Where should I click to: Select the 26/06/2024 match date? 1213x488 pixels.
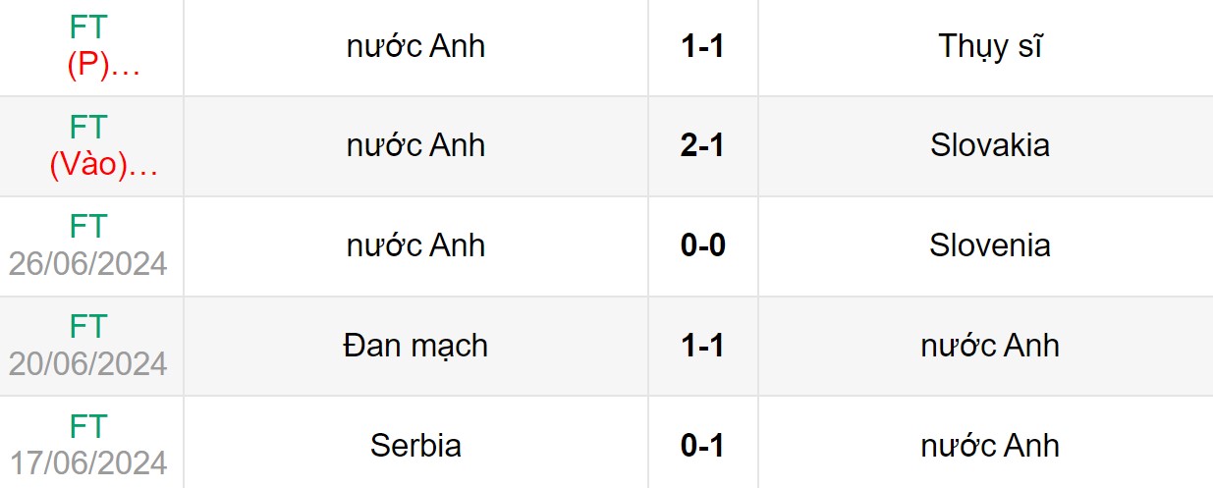(88, 264)
